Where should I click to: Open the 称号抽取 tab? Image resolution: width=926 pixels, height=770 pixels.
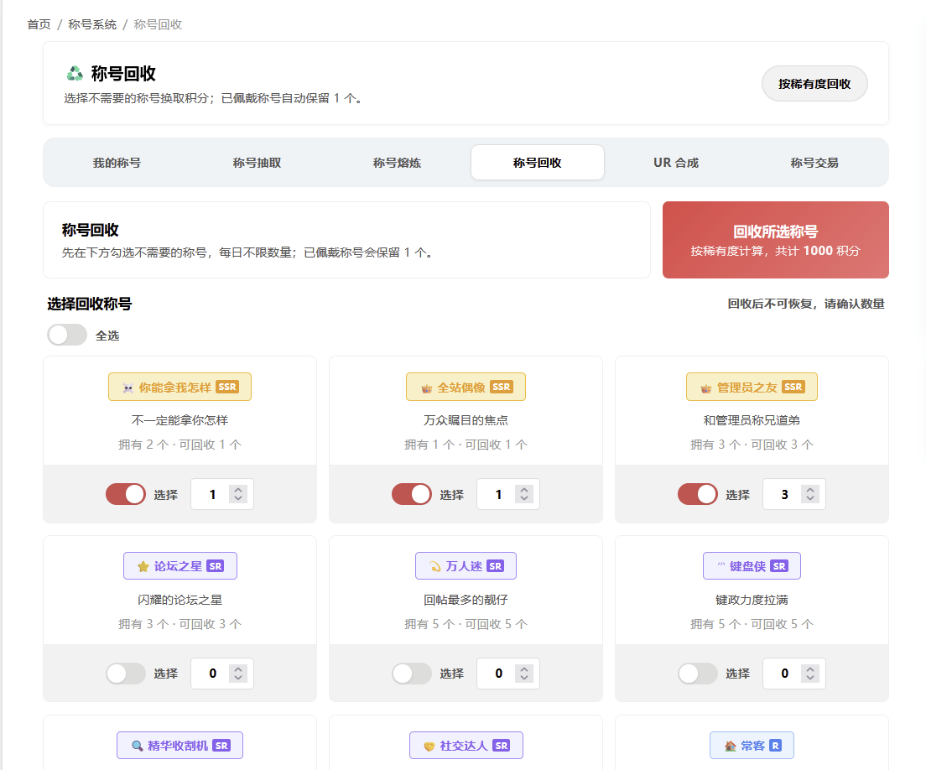(x=257, y=163)
